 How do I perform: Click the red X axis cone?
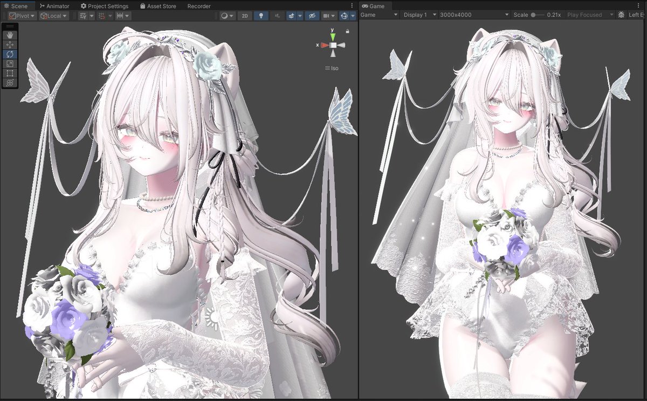(x=325, y=45)
